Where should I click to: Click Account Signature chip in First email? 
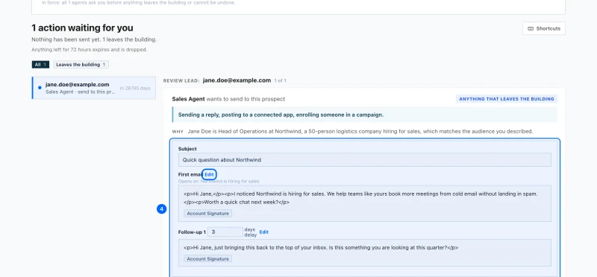(207, 214)
